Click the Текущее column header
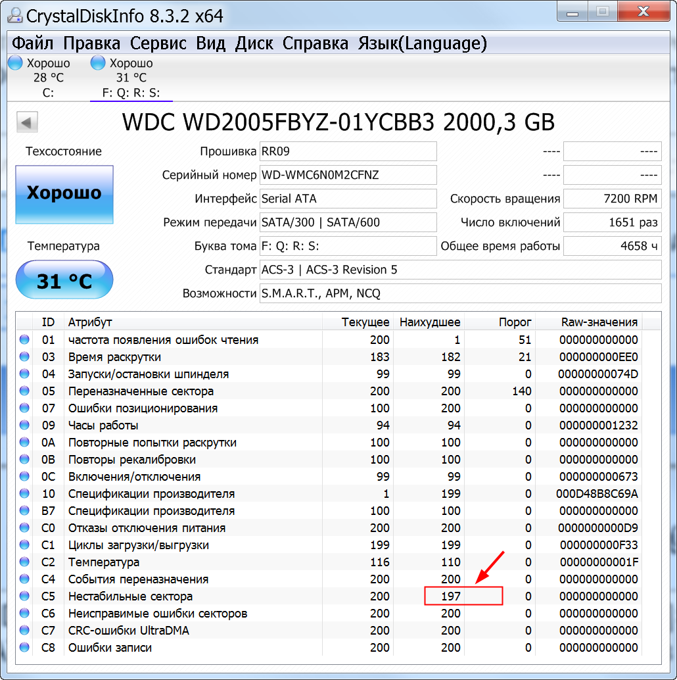 (x=358, y=322)
